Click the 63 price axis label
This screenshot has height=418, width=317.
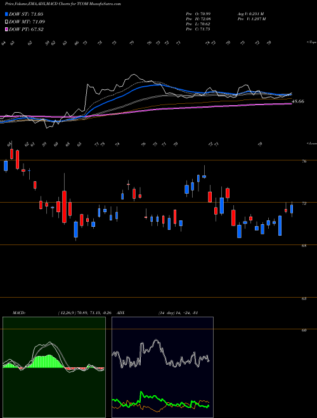[x=304, y=298]
